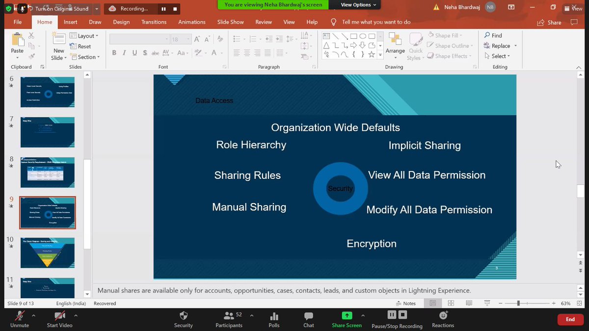Click Fit slide to window icon

(x=579, y=304)
